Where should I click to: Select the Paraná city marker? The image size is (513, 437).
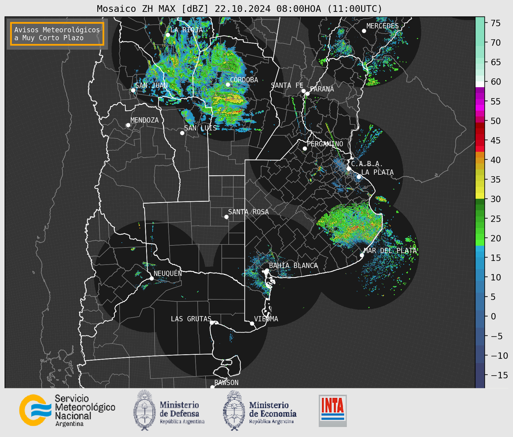coord(307,94)
